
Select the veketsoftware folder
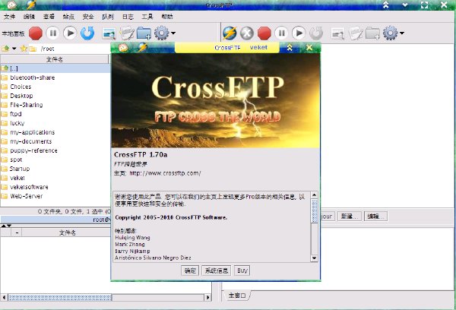coord(55,187)
